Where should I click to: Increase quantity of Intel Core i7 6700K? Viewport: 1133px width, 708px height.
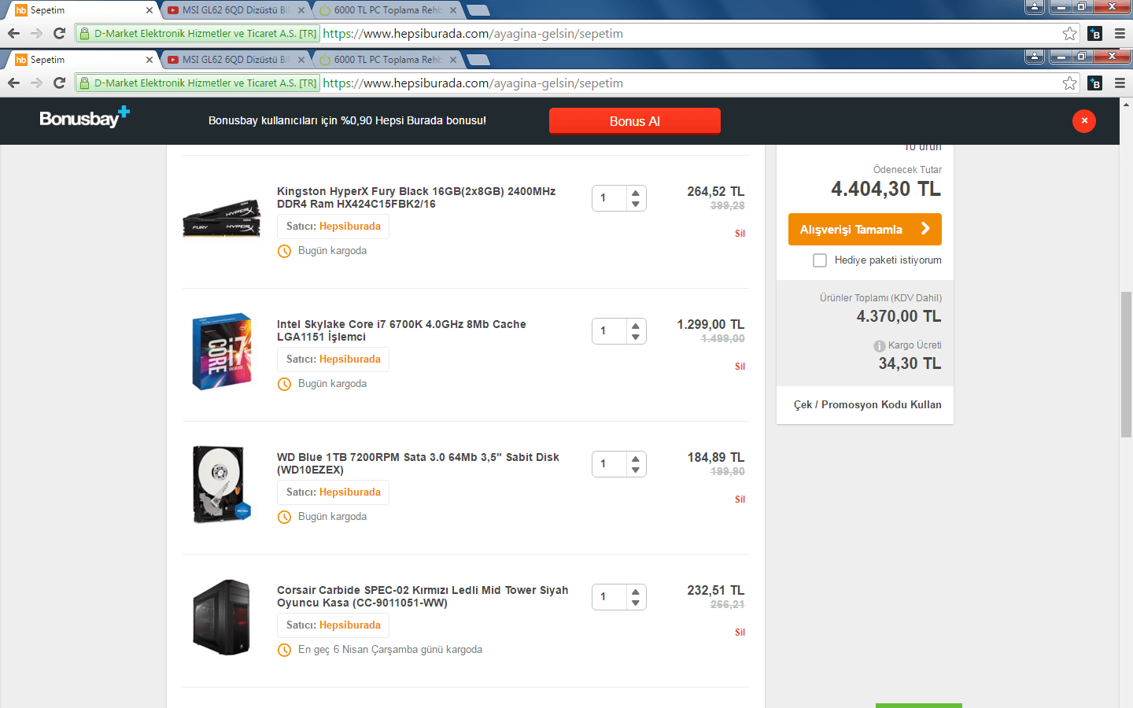coord(636,326)
